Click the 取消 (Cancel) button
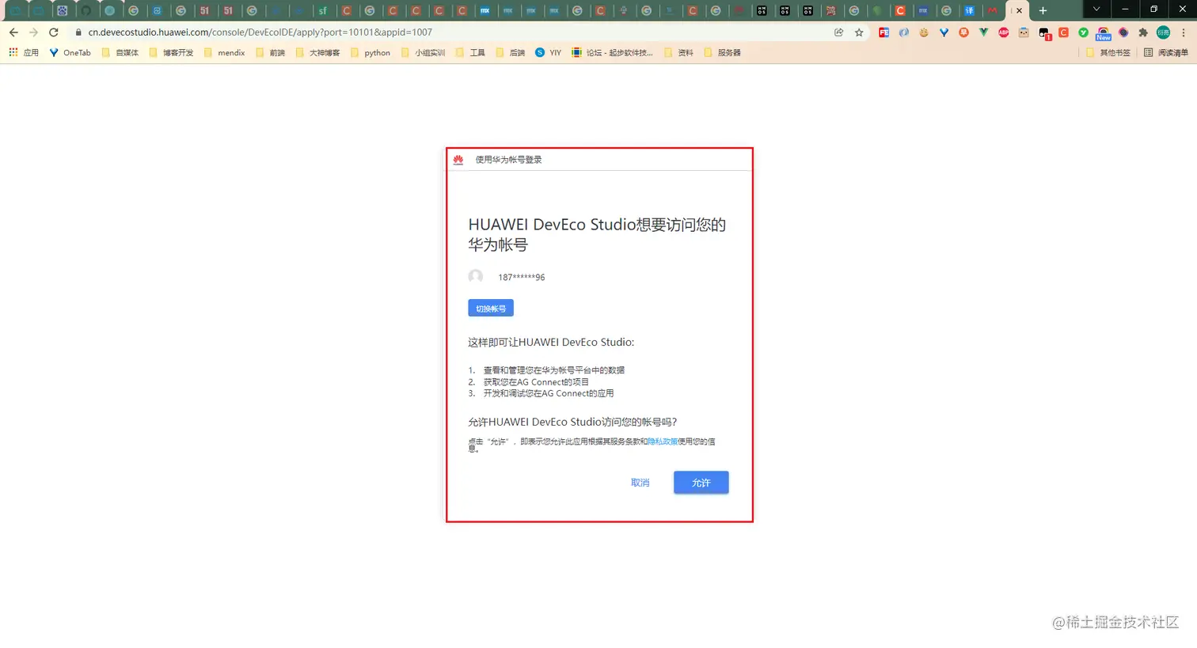1197x648 pixels. click(640, 483)
